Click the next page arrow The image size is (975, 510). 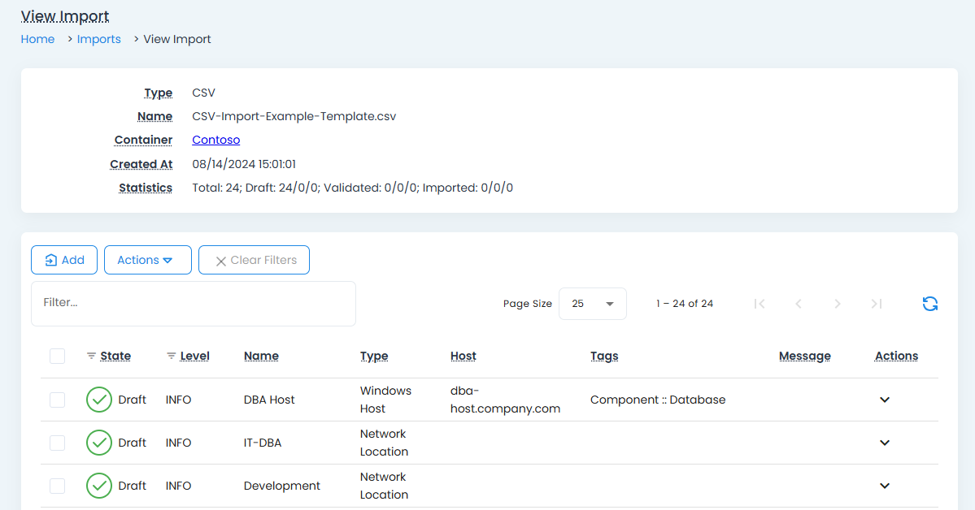click(838, 304)
